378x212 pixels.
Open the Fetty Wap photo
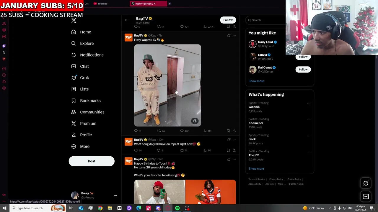[167, 85]
